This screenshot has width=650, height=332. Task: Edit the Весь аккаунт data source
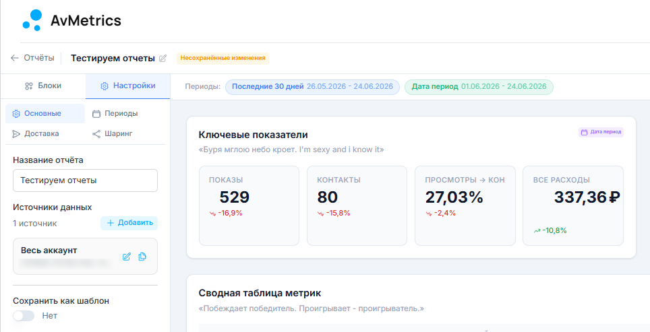click(x=127, y=257)
